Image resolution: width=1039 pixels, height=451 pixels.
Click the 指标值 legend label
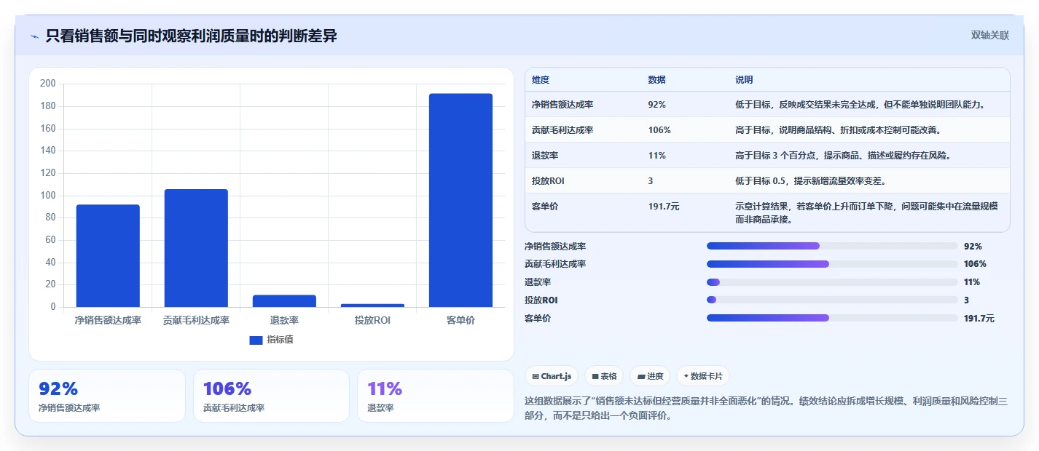pyautogui.click(x=280, y=340)
